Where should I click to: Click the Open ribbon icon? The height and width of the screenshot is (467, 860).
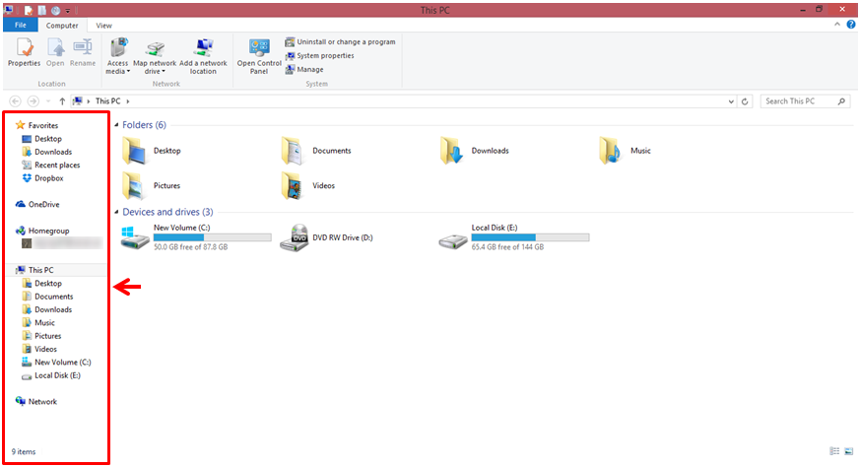pos(55,52)
